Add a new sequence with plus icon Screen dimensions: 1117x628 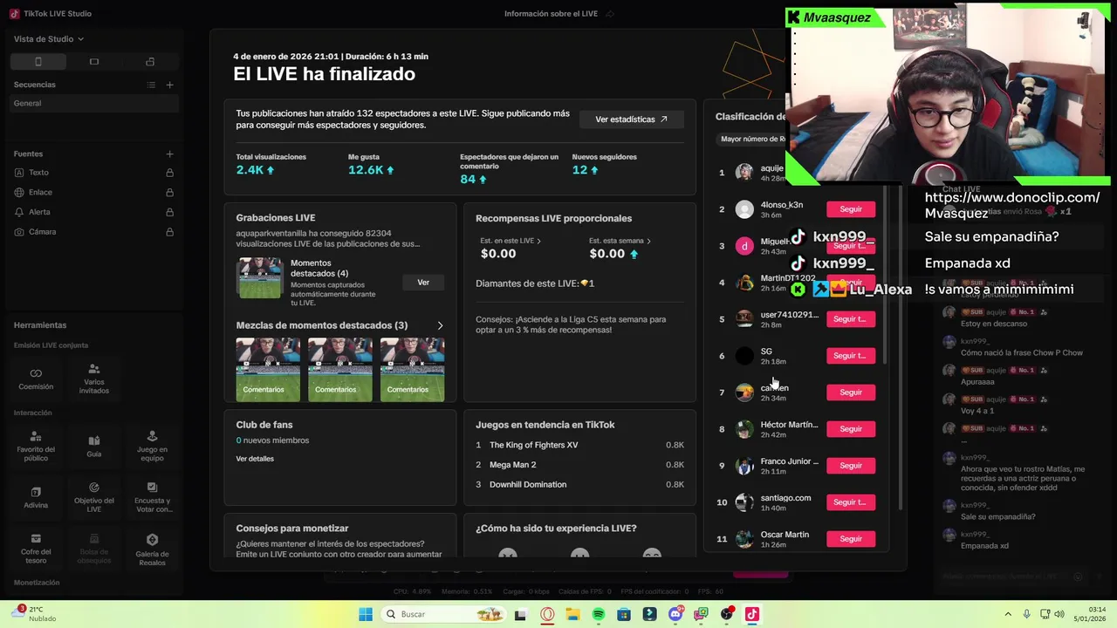[x=169, y=85]
